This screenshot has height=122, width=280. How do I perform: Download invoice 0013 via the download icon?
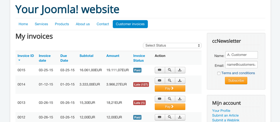tap(180, 99)
